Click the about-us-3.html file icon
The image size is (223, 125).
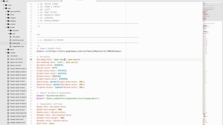click(x=8, y=62)
